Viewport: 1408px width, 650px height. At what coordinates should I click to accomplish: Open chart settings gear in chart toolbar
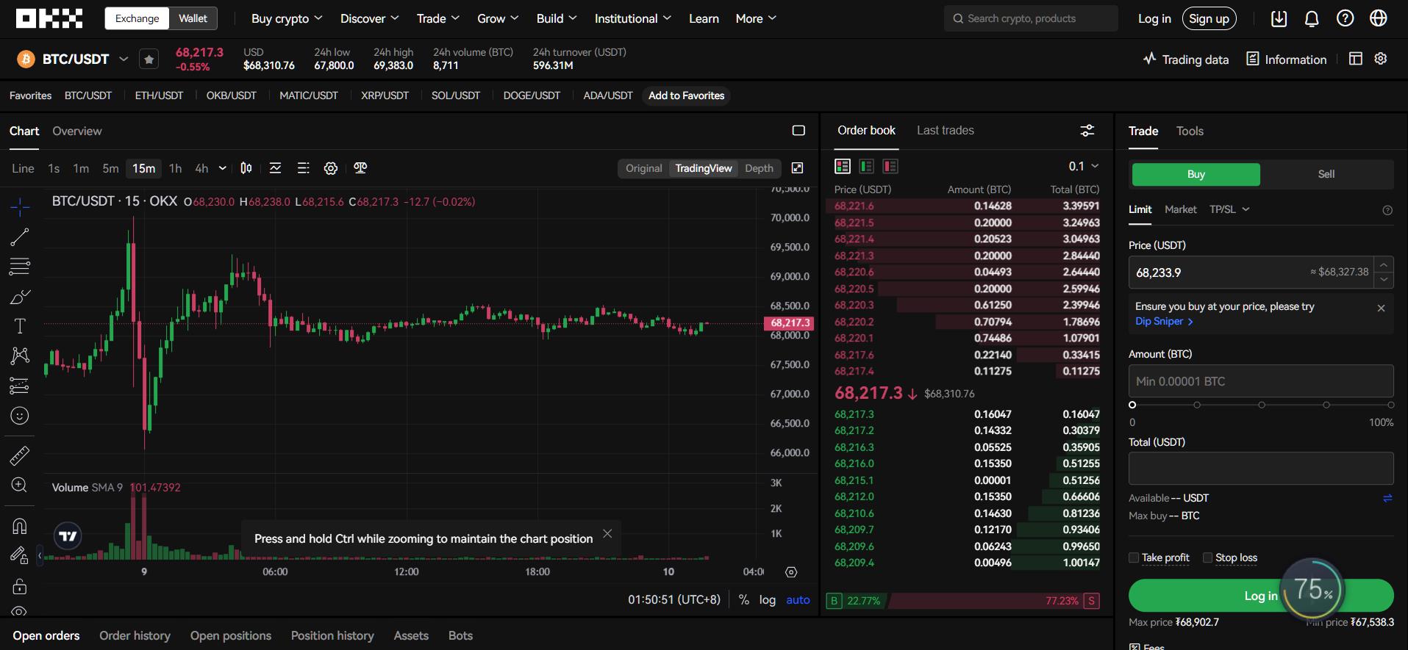[331, 168]
